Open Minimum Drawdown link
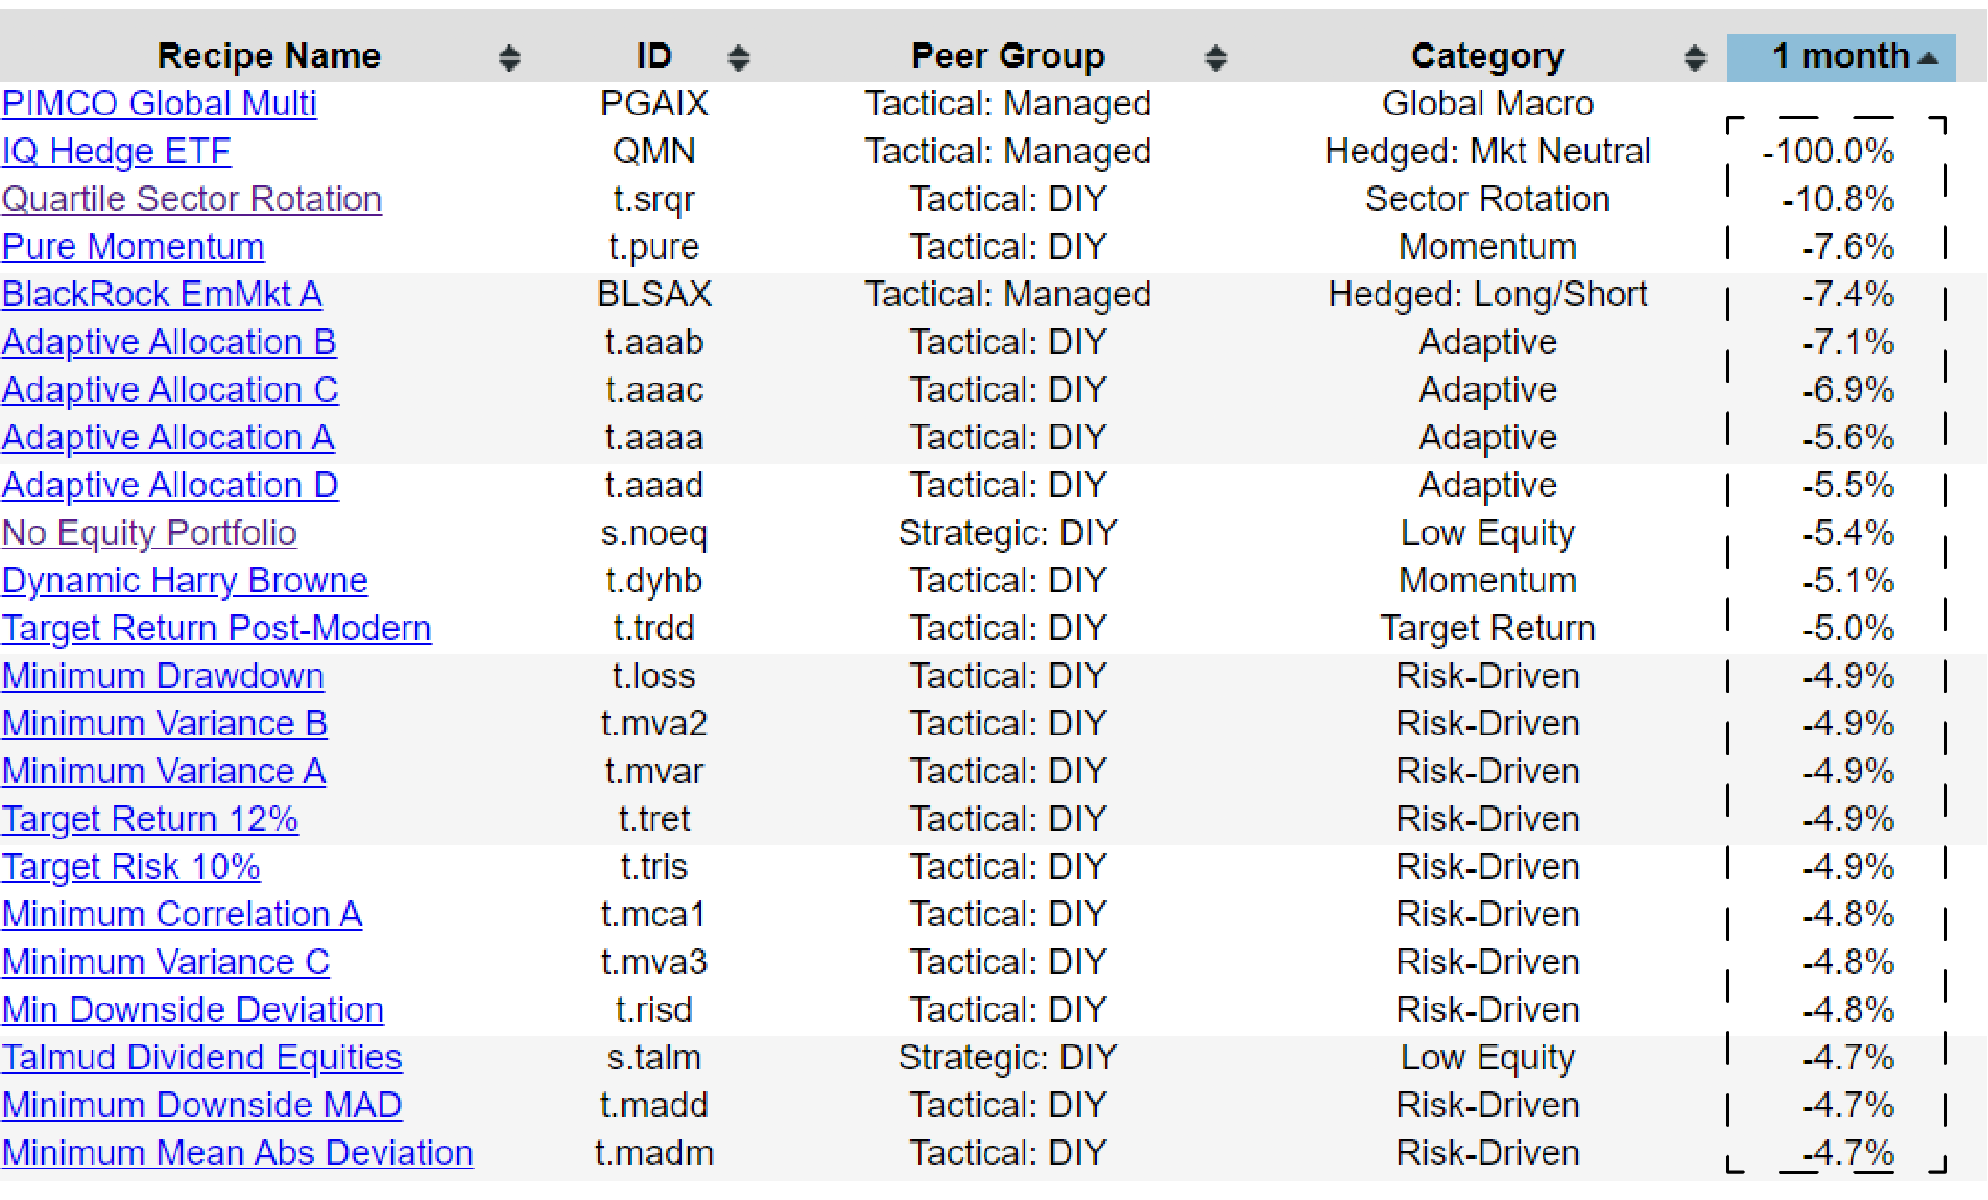 pyautogui.click(x=163, y=675)
